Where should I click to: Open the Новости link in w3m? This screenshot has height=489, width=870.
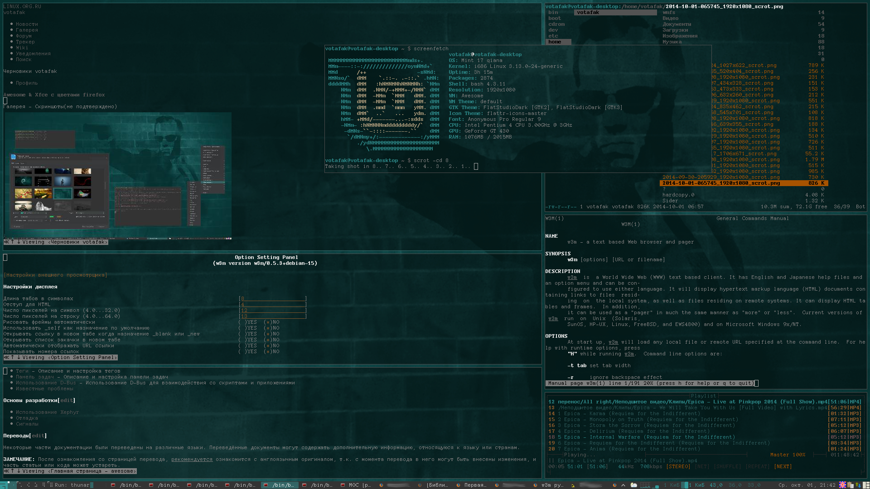tap(27, 24)
